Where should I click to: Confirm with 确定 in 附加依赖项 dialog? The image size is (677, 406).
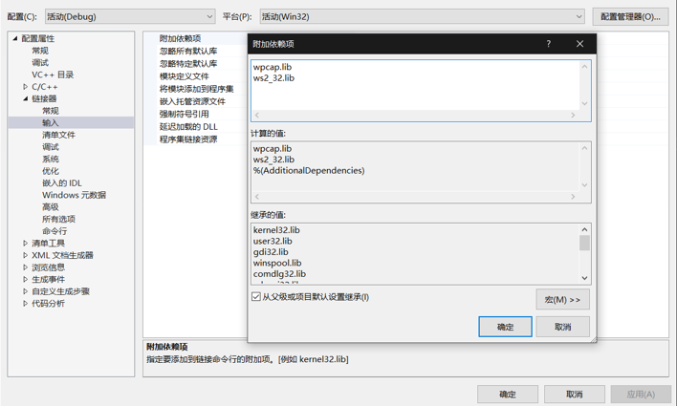pyautogui.click(x=505, y=327)
